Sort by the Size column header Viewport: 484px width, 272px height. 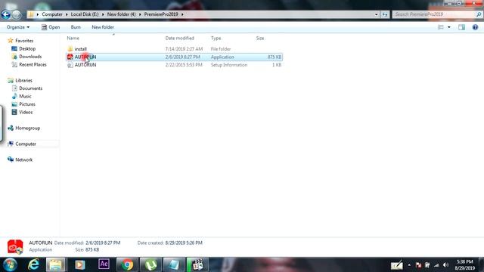[260, 39]
